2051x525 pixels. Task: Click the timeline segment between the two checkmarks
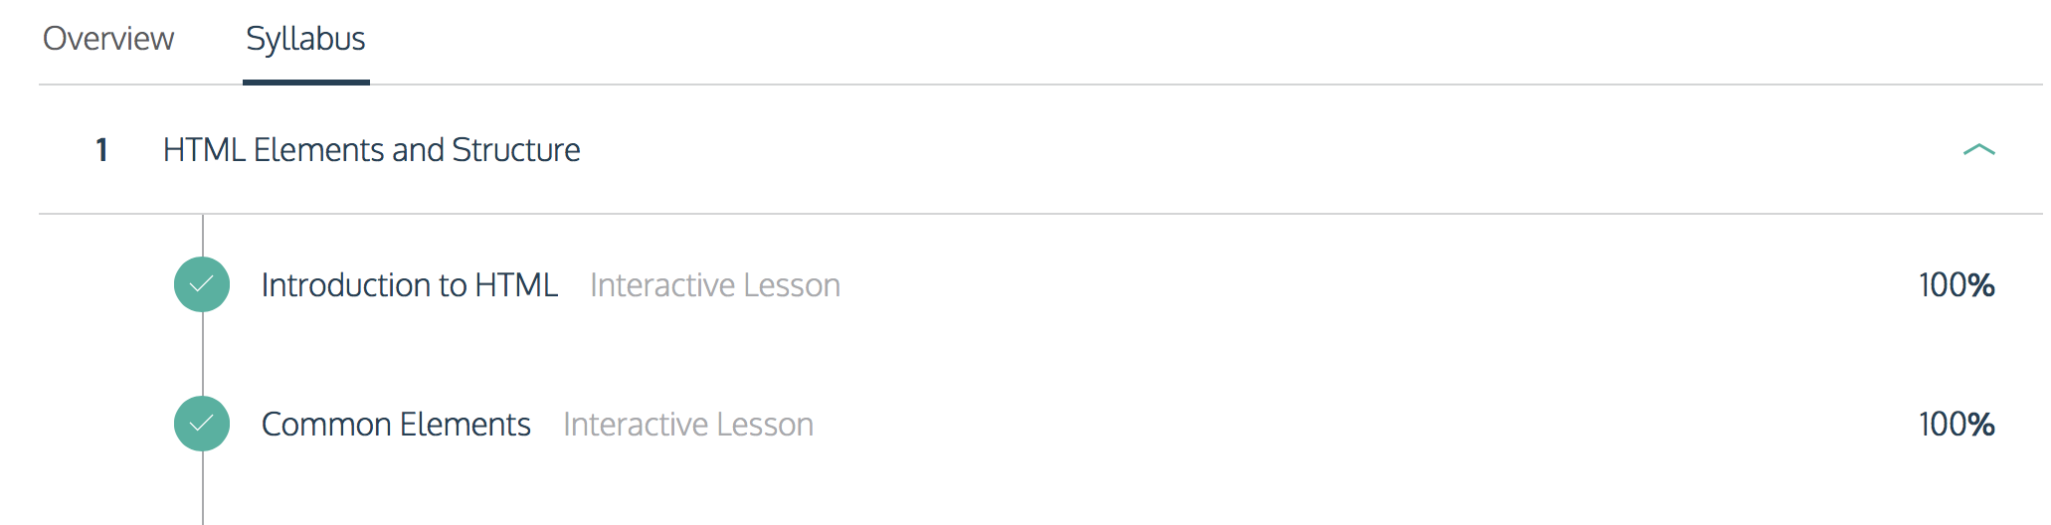[203, 354]
